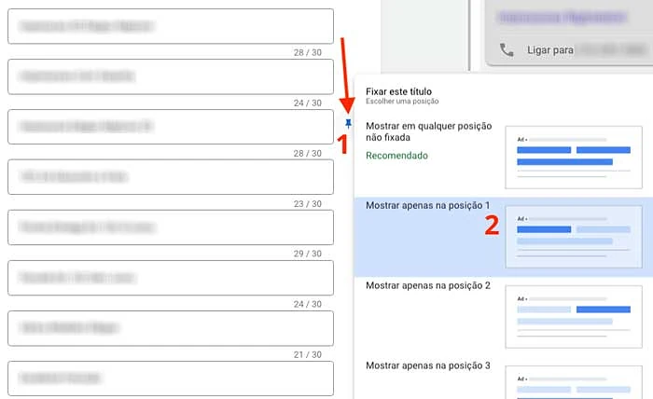Click the bottom headline input field
653x399 pixels.
tap(171, 378)
